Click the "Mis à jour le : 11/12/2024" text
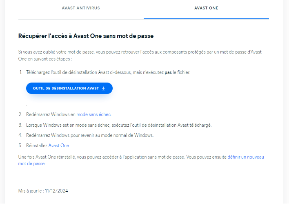The height and width of the screenshot is (206, 289). (x=43, y=191)
